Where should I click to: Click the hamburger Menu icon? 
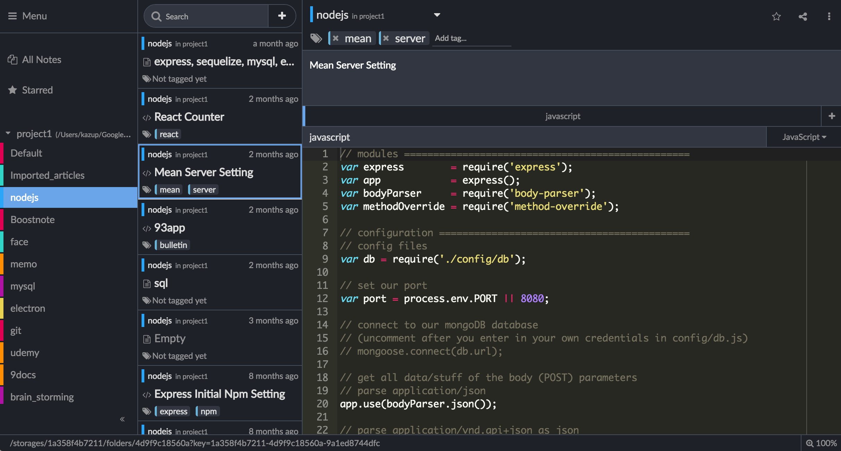(x=12, y=16)
